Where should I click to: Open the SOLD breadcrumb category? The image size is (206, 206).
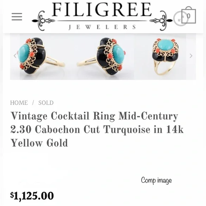(x=46, y=103)
